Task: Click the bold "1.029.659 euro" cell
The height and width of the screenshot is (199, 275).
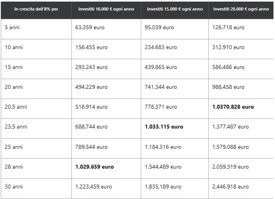Action: pos(95,167)
